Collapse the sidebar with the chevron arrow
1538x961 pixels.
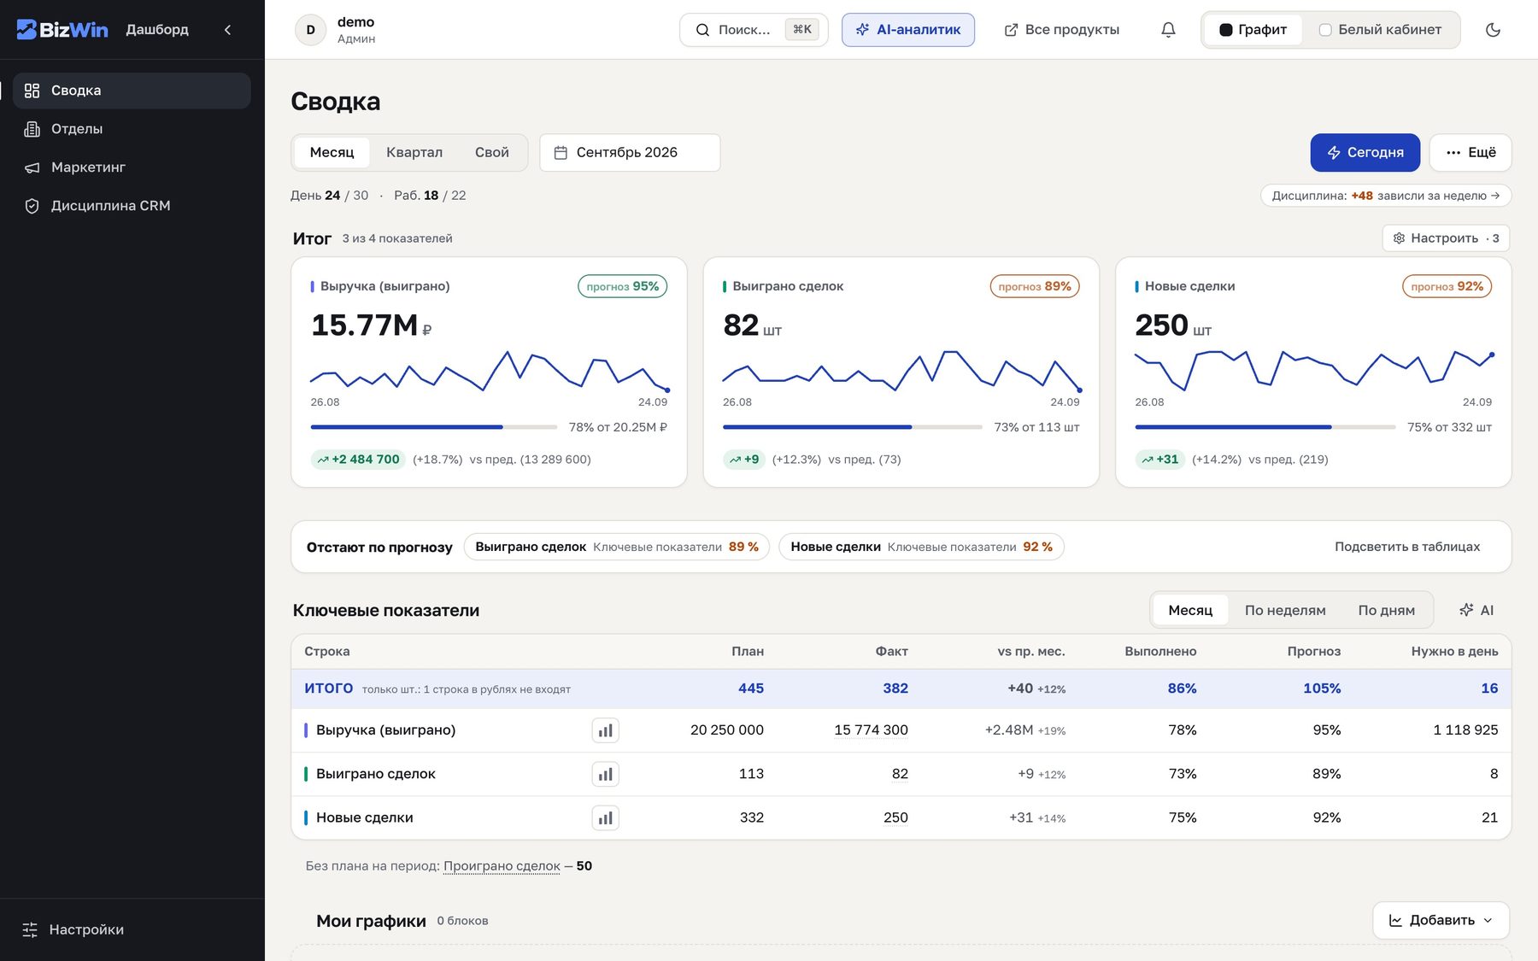pos(227,30)
